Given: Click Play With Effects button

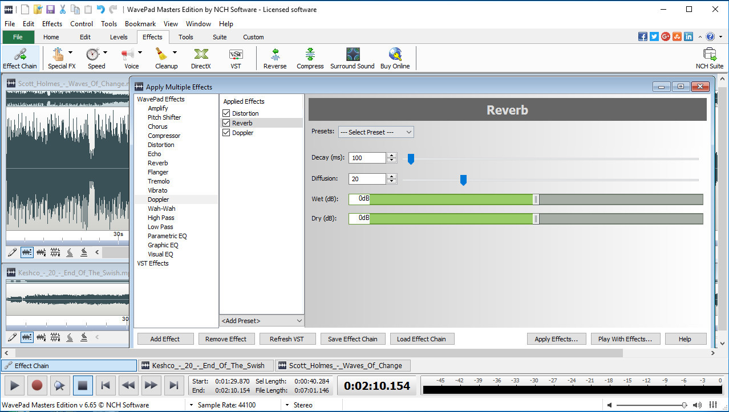Looking at the screenshot, I should point(626,339).
